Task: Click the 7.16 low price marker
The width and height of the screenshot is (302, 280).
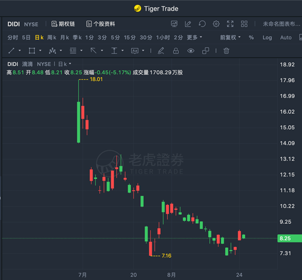Action: [166, 255]
